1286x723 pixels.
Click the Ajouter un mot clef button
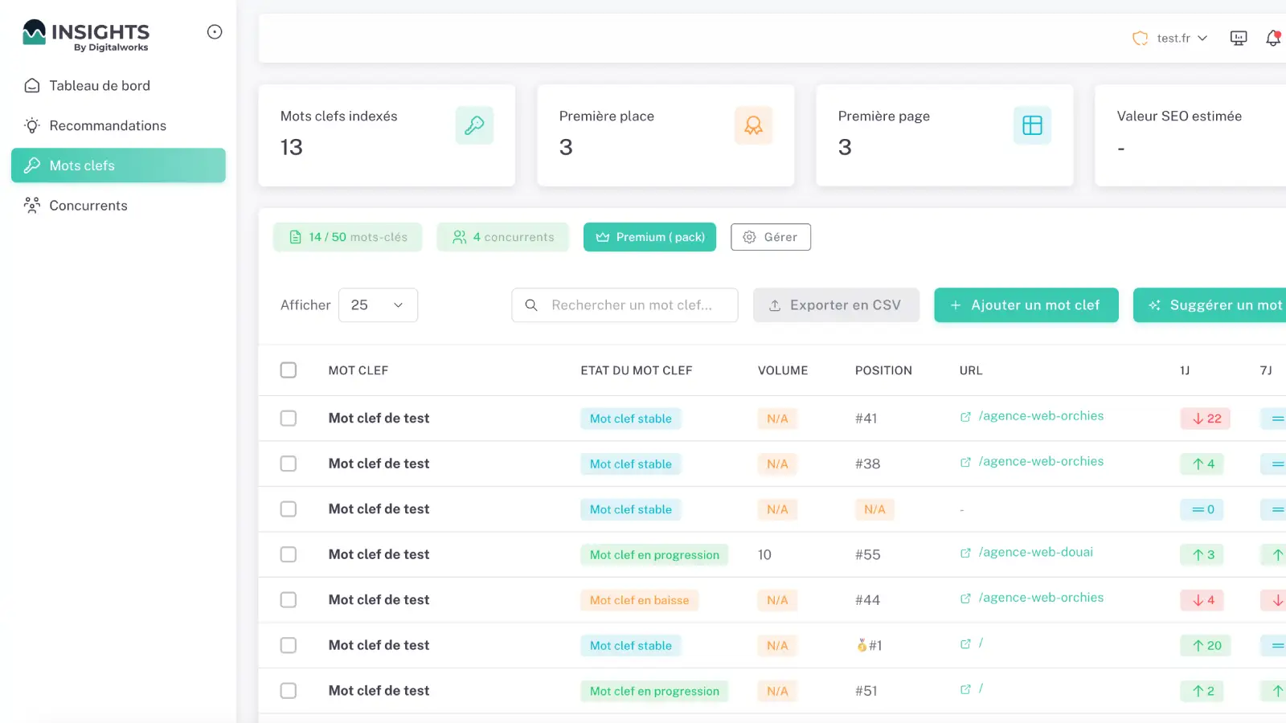(x=1026, y=304)
